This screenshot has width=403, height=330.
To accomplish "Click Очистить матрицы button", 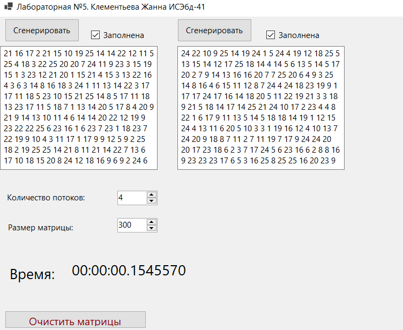I will point(75,321).
